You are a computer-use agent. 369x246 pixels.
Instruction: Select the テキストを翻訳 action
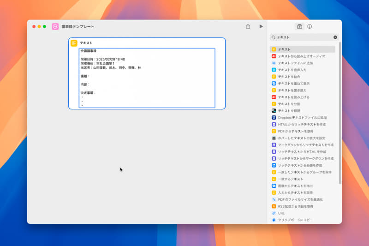[x=303, y=111]
